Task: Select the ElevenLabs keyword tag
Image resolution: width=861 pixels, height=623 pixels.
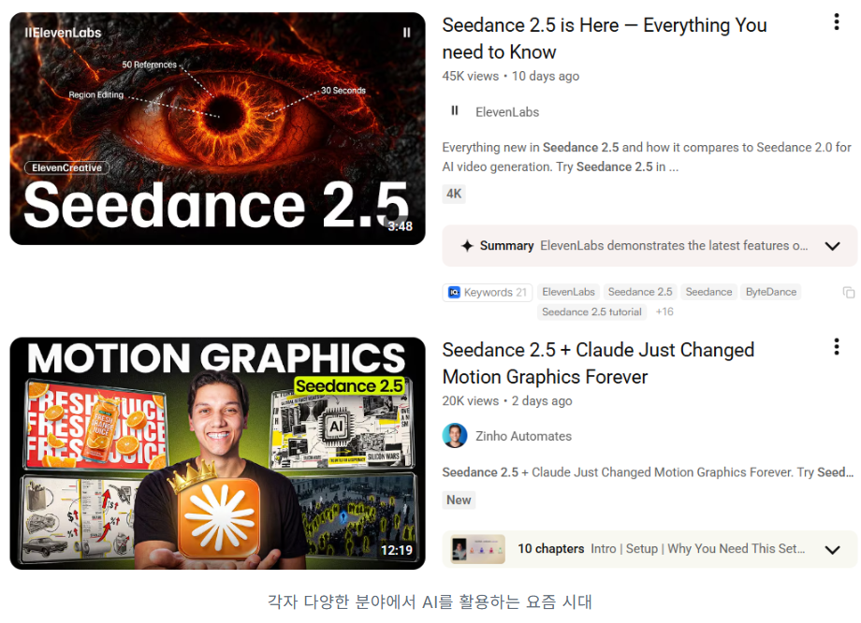Action: tap(568, 292)
